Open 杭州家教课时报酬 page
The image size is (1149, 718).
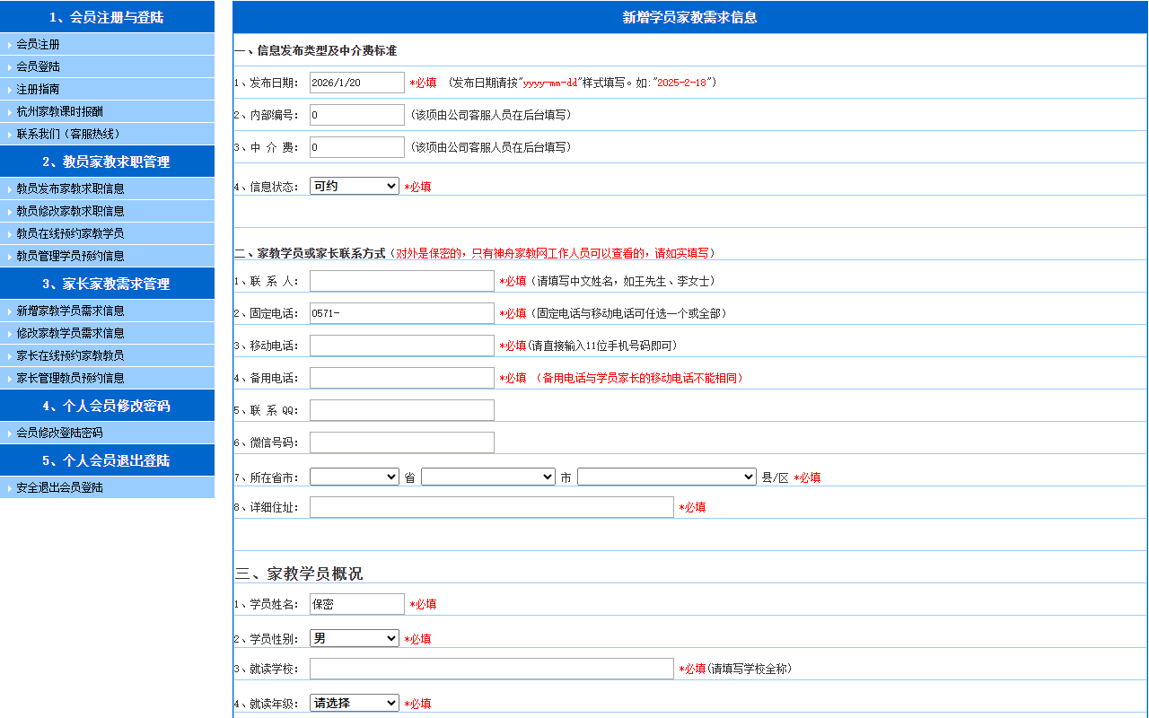(x=59, y=111)
